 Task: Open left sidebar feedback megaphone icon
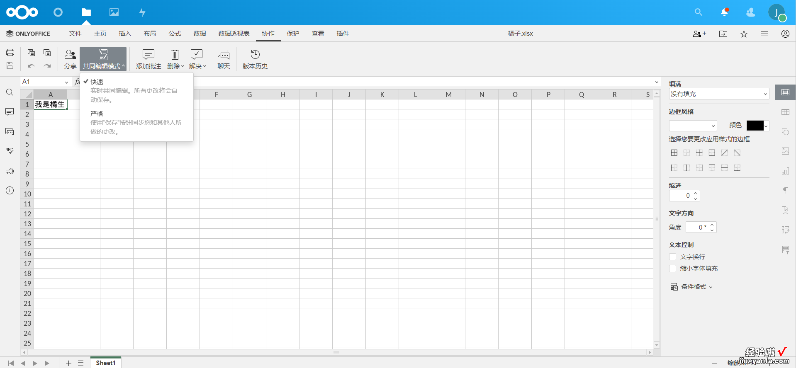tap(10, 171)
